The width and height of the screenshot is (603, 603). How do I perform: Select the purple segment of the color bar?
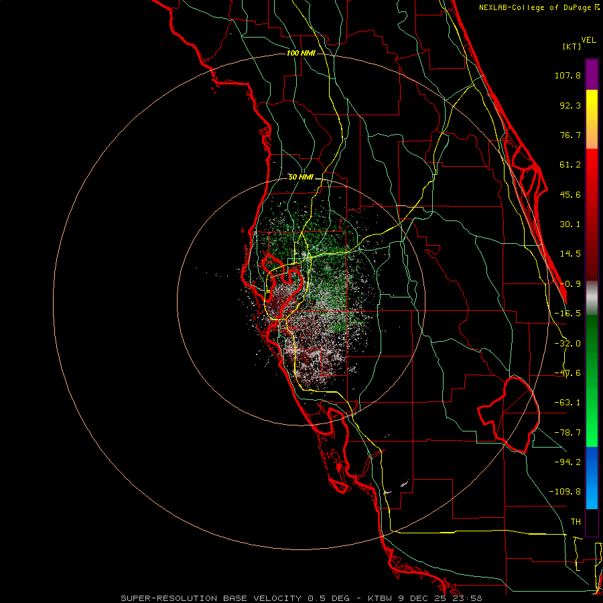pyautogui.click(x=592, y=74)
